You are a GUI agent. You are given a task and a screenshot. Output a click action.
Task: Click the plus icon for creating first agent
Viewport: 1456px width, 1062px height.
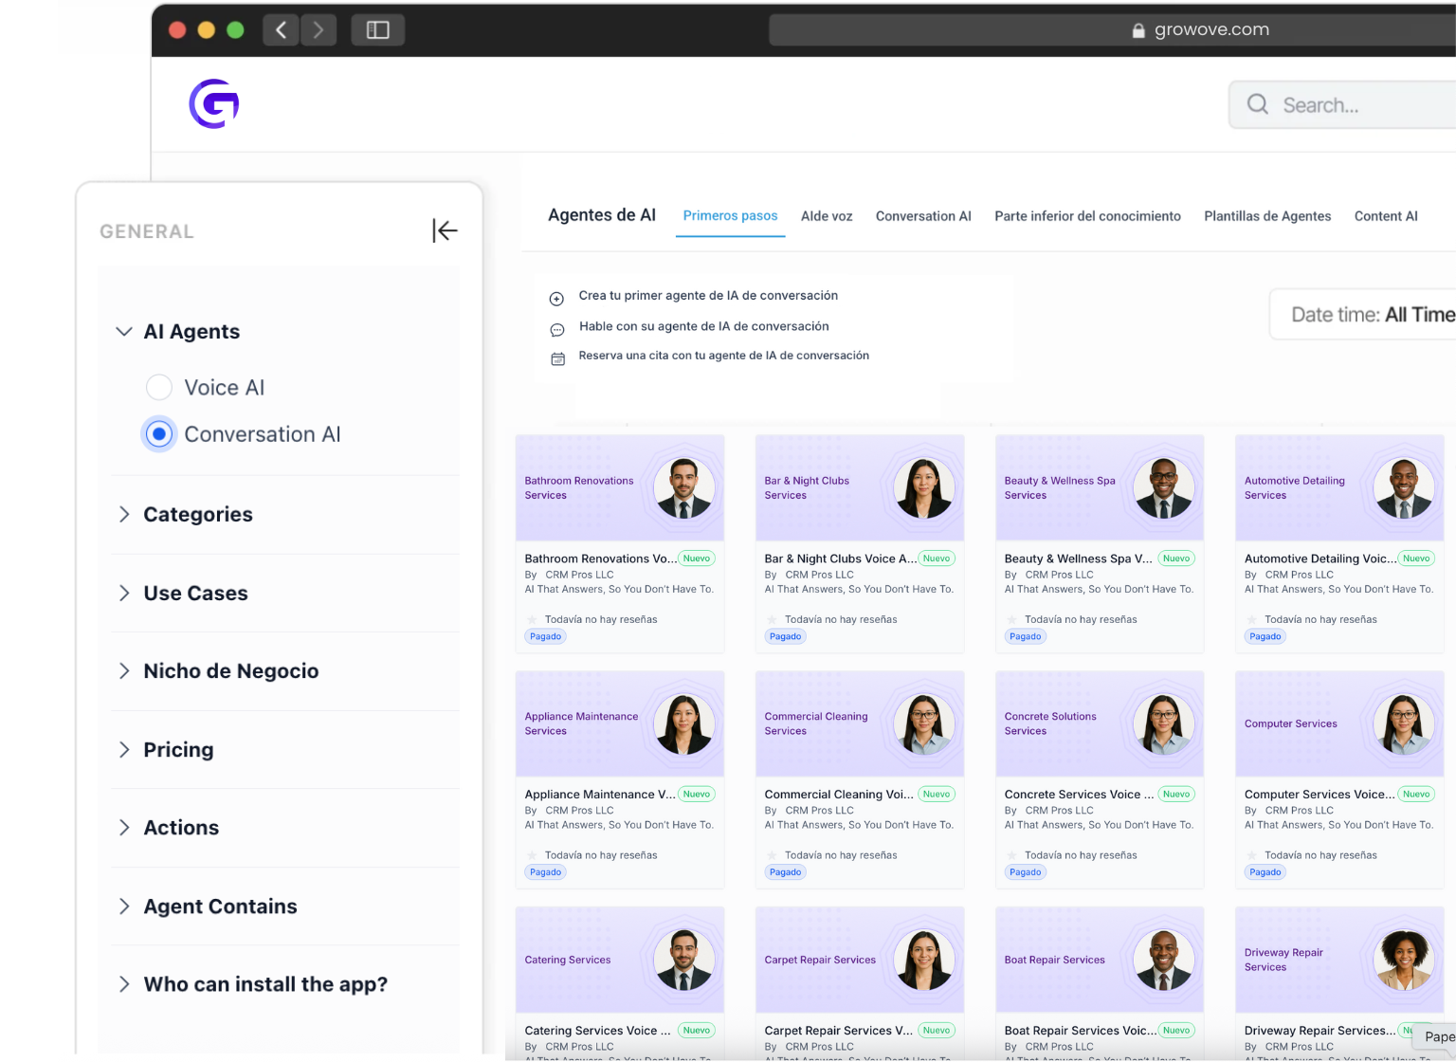(557, 299)
